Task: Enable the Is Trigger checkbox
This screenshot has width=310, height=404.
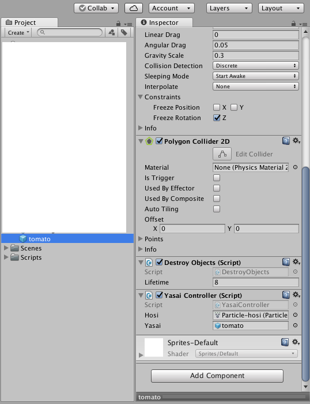Action: tap(217, 178)
